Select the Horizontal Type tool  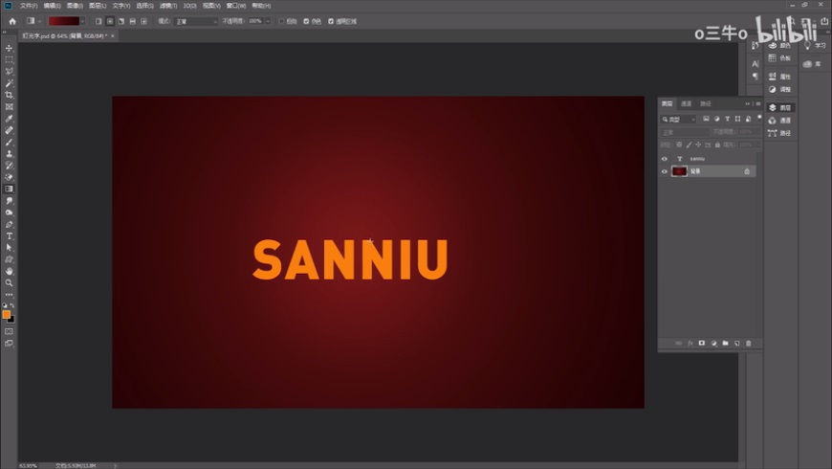pos(10,235)
